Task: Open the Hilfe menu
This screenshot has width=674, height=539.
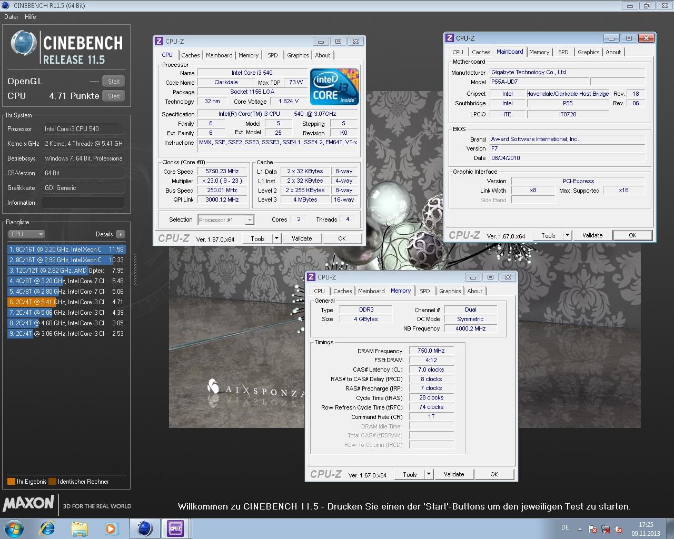Action: 31,17
